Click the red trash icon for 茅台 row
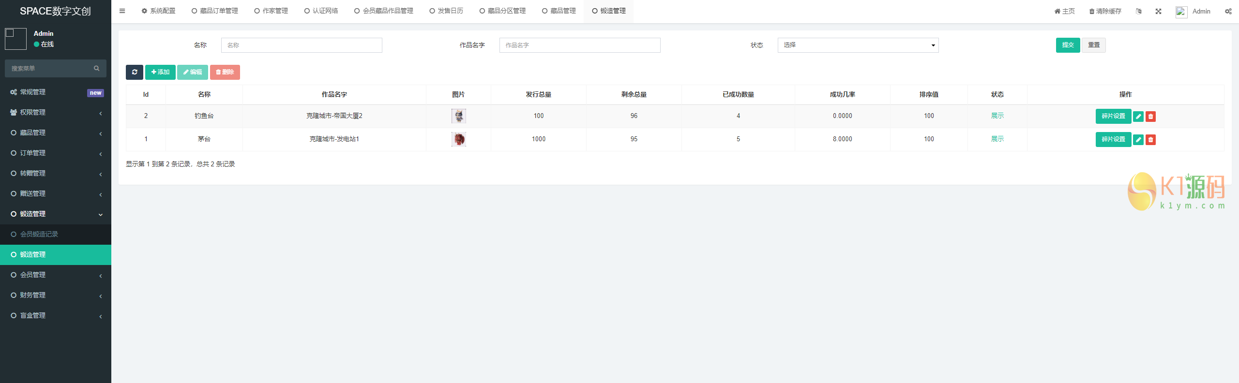 click(1151, 139)
